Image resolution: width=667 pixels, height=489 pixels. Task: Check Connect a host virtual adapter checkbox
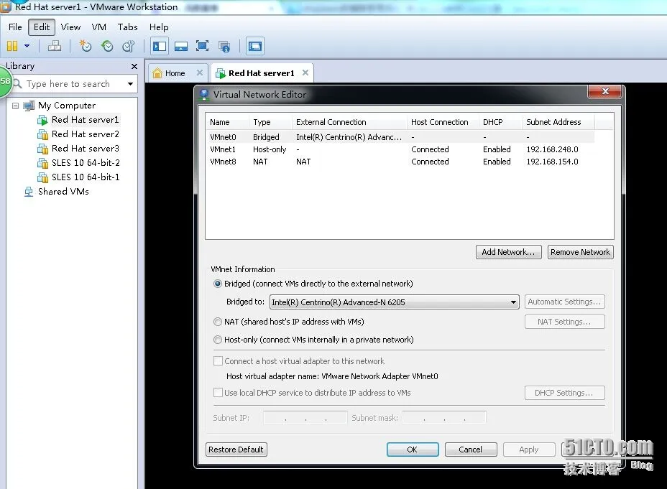(x=218, y=361)
